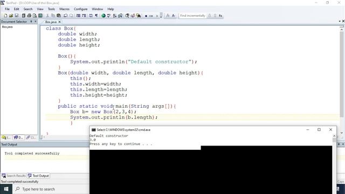
Task: Open the Tools menu
Action: (51, 9)
